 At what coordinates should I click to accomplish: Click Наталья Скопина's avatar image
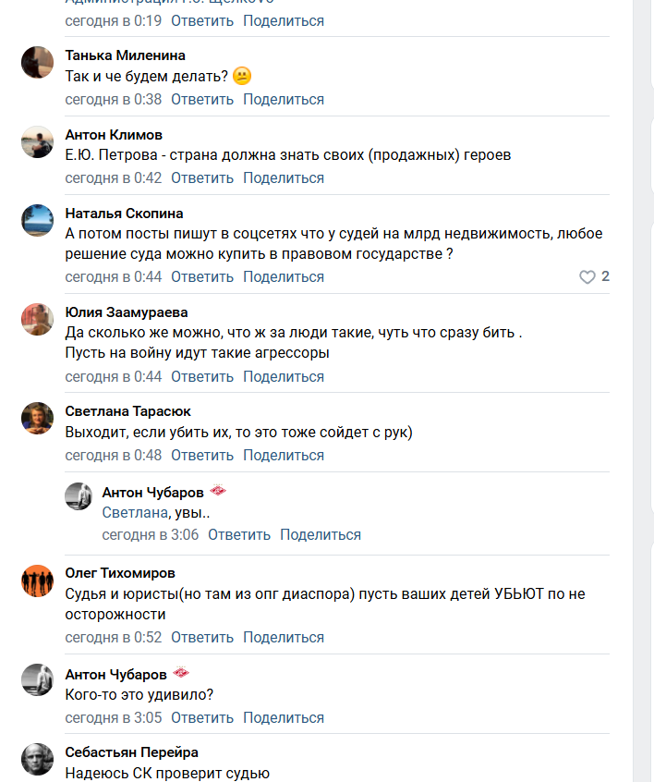(x=37, y=220)
